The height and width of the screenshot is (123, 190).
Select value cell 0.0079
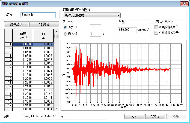[x=43, y=102]
